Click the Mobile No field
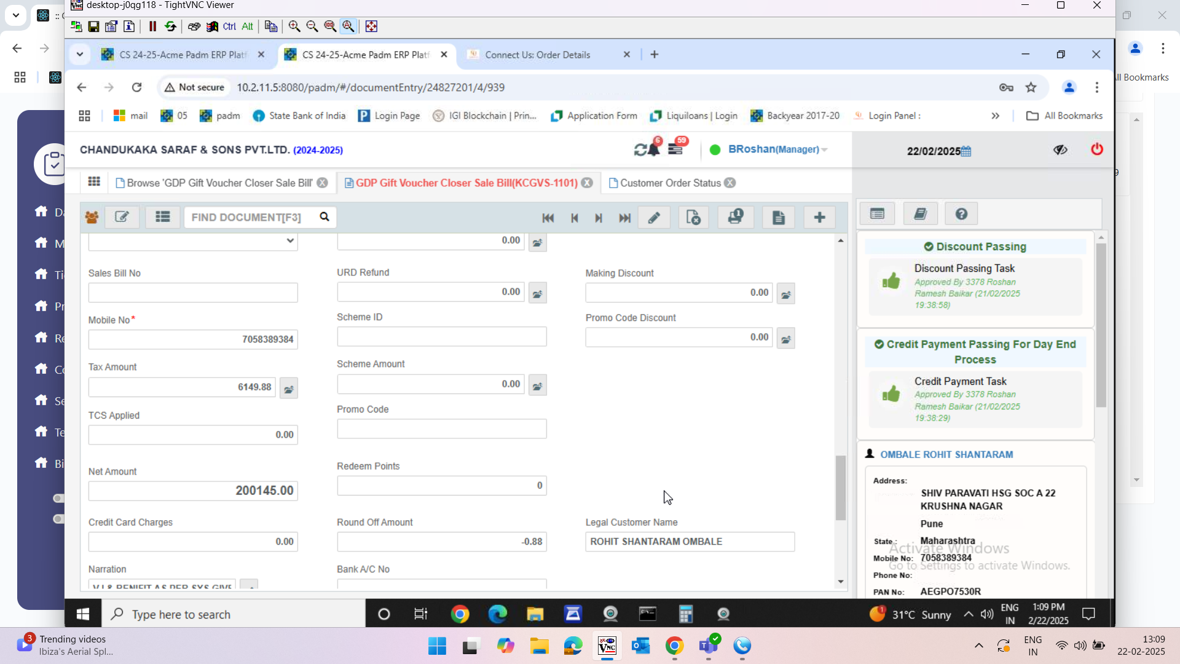Viewport: 1180px width, 664px height. coord(193,339)
